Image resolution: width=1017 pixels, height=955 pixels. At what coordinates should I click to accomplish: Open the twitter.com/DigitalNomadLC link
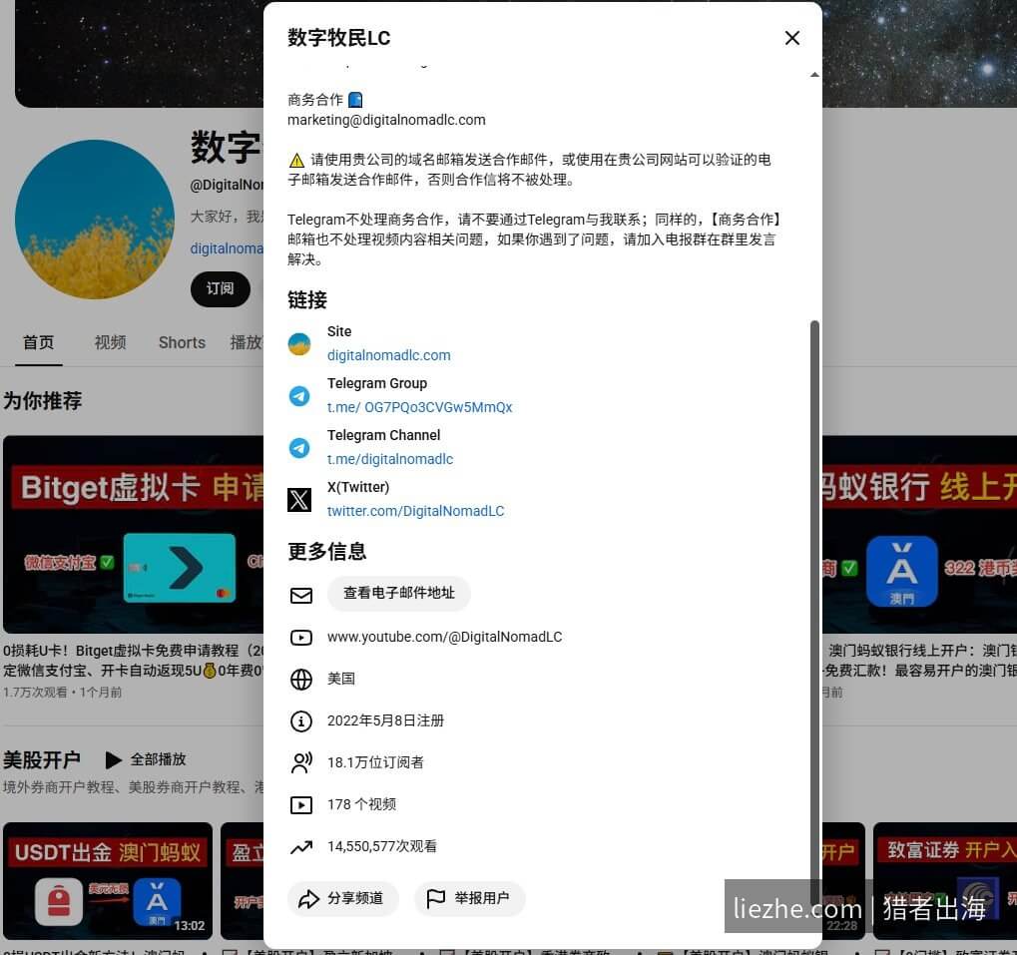tap(415, 511)
